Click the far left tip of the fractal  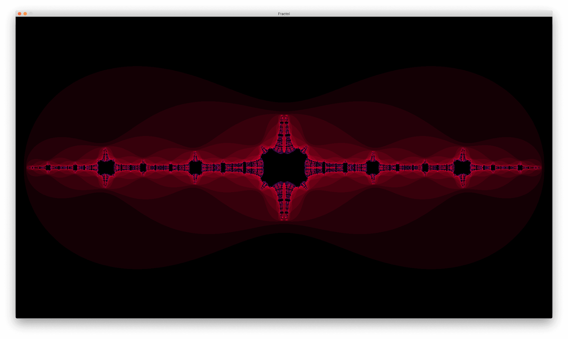pyautogui.click(x=28, y=168)
